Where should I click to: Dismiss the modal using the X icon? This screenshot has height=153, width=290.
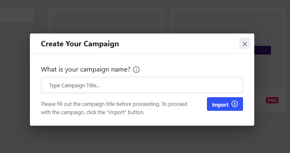coord(245,44)
